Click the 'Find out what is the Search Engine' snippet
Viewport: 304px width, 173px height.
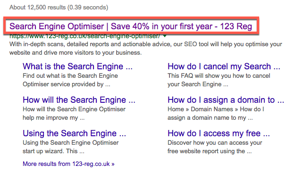click(70, 76)
